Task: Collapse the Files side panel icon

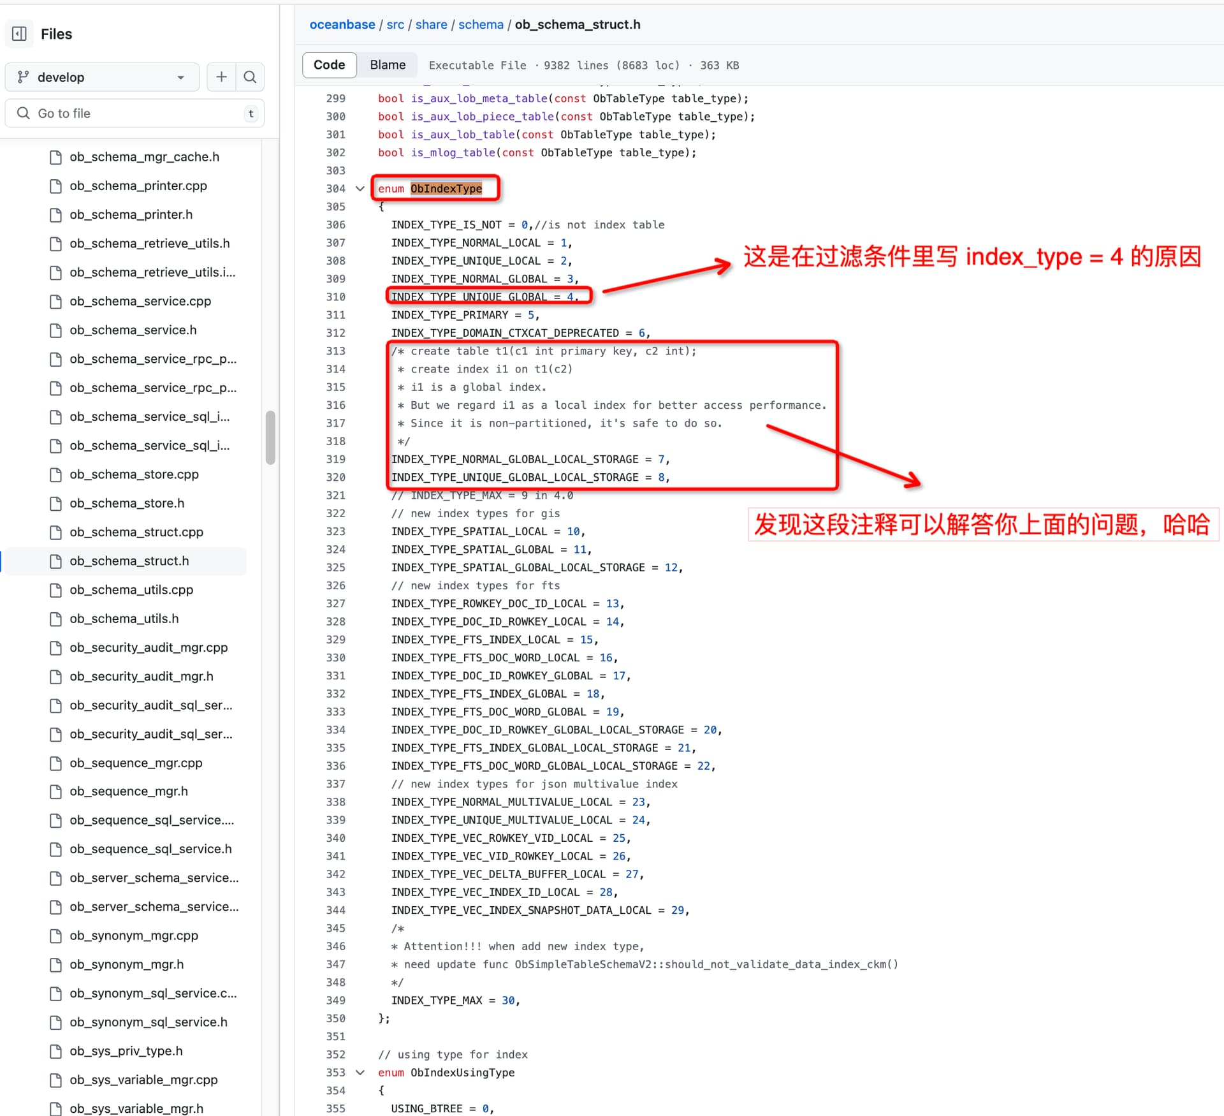Action: (x=20, y=34)
